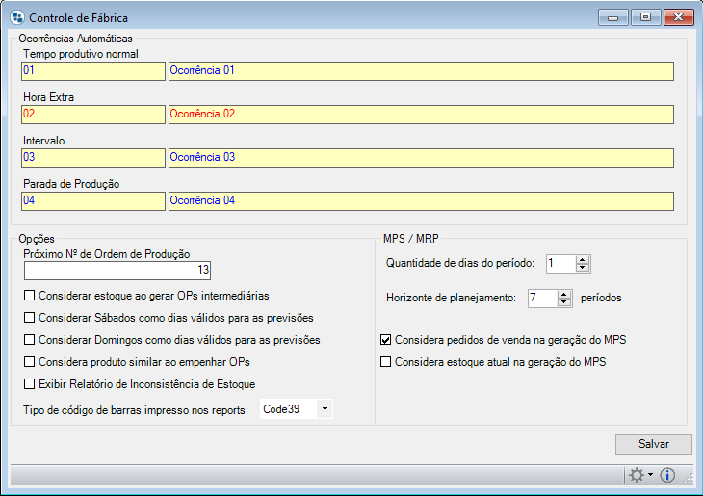Decrease Horizonte de planejamento periods value
703x496 pixels.
click(564, 302)
